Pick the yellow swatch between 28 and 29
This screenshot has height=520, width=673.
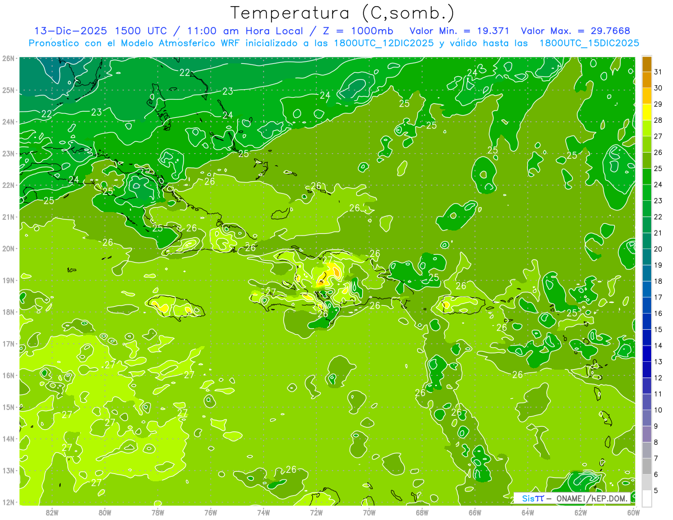pos(647,112)
